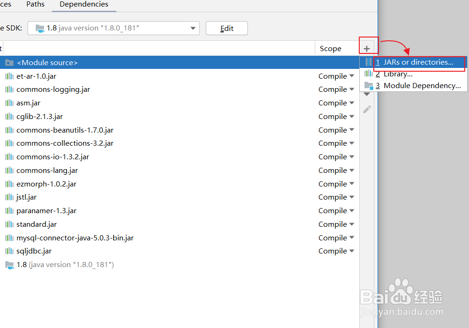Viewport: 469px width, 328px height.
Task: Click the Module Dependency menu icon
Action: pos(369,86)
